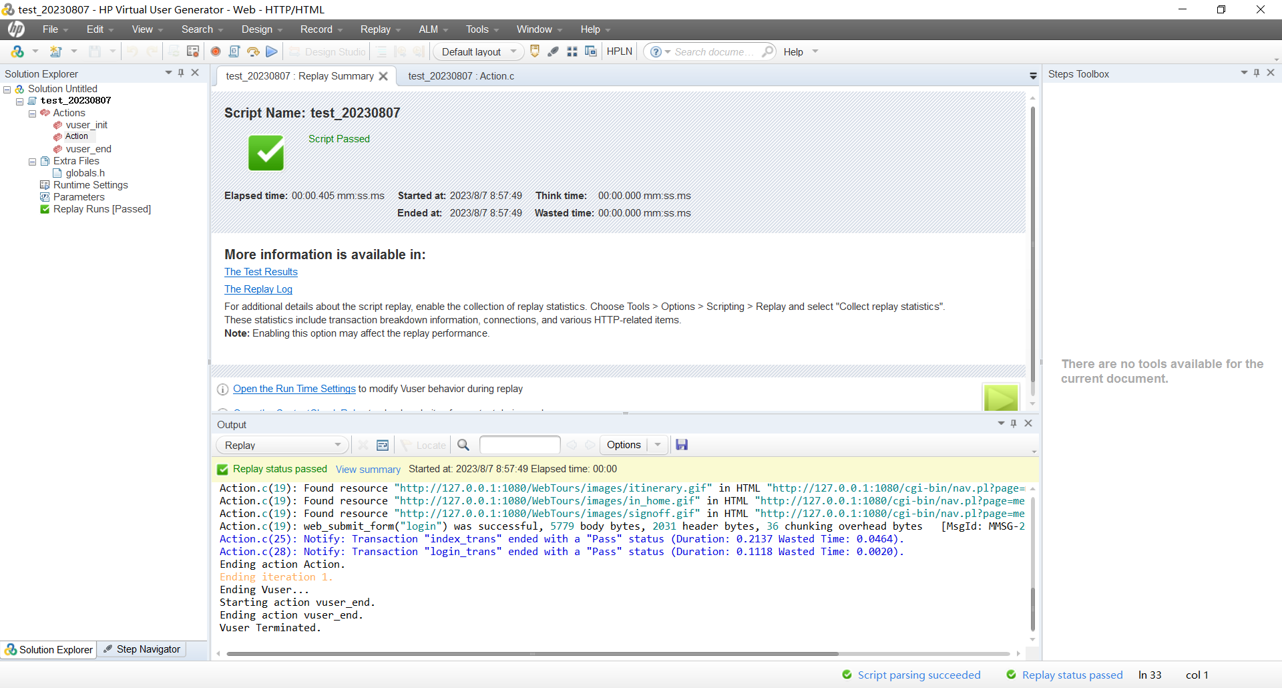Viewport: 1282px width, 688px height.
Task: Click the green run arrow thumbnail
Action: coord(1001,398)
